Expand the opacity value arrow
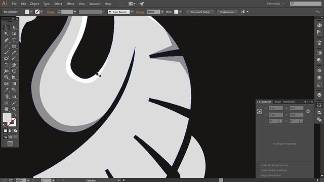This screenshot has height=182, width=324. [162, 12]
